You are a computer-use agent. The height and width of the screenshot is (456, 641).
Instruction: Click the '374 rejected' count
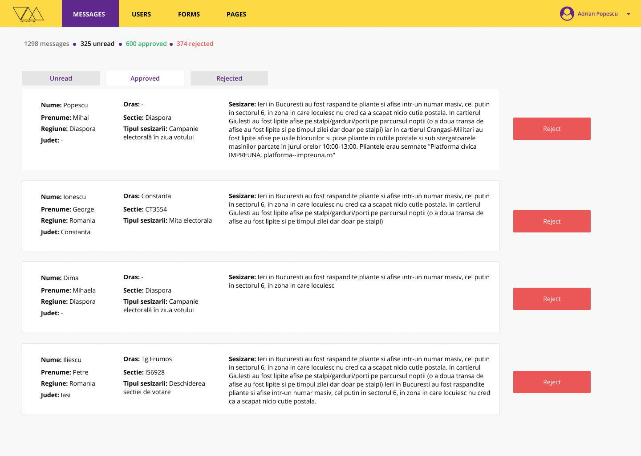click(195, 44)
